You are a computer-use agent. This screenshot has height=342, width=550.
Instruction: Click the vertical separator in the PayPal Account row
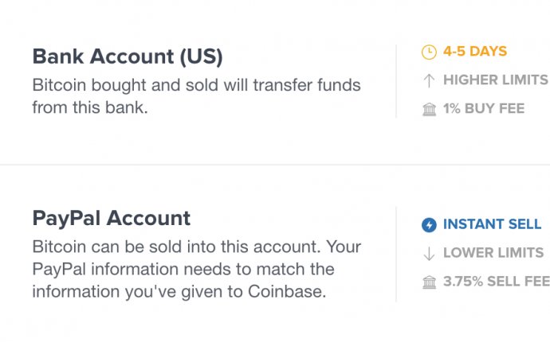point(396,255)
